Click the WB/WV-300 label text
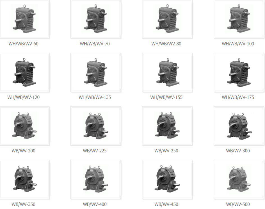Image resolution: width=265 pixels, height=209 pixels. point(238,151)
